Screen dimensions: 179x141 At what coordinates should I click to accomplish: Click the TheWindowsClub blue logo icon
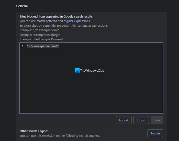(x=77, y=71)
